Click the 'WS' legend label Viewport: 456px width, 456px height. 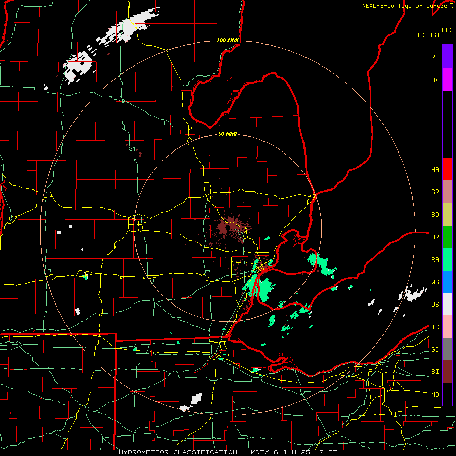(x=435, y=282)
